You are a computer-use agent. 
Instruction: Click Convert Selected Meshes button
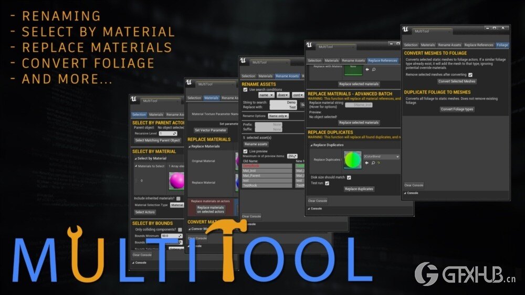click(457, 81)
